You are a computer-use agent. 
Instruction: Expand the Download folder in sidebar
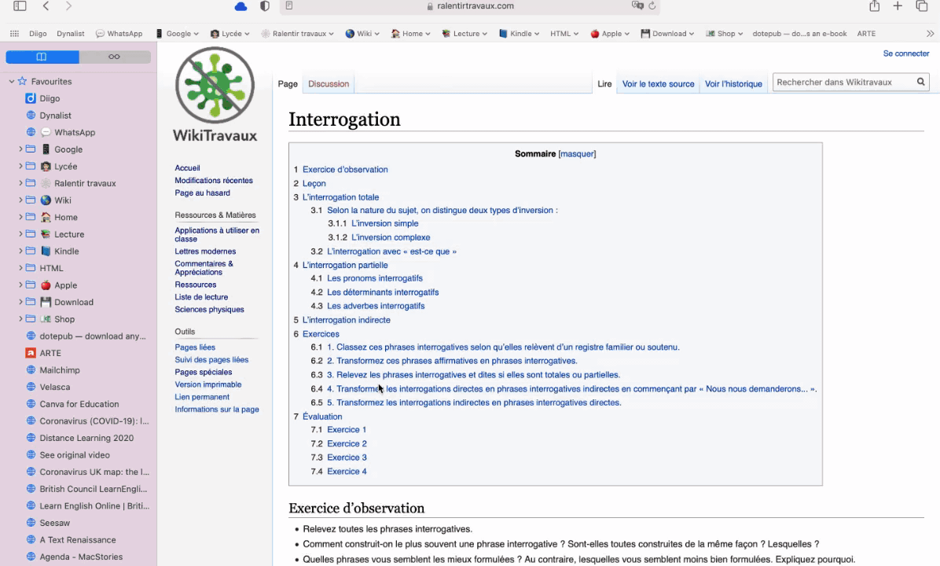pos(20,302)
